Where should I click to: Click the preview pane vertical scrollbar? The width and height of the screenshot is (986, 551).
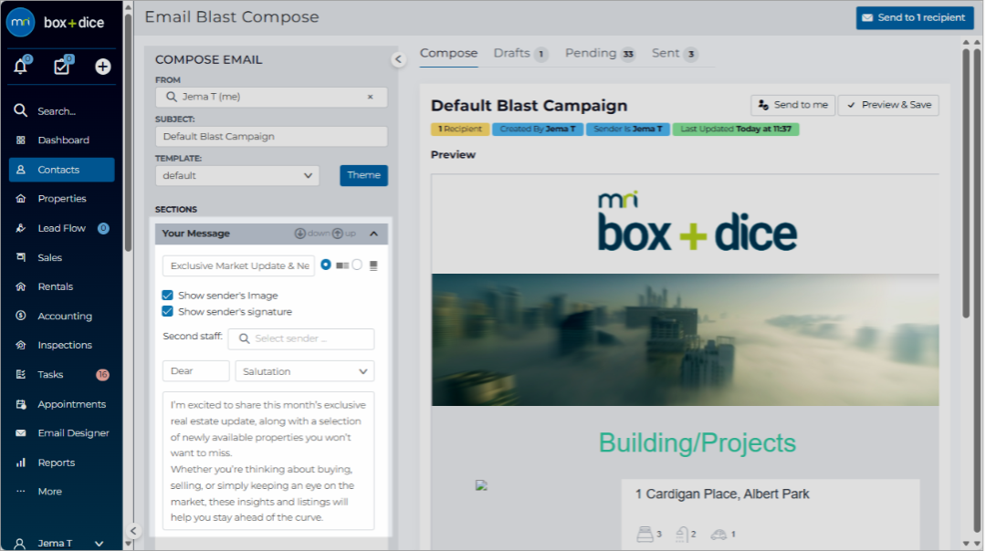967,182
